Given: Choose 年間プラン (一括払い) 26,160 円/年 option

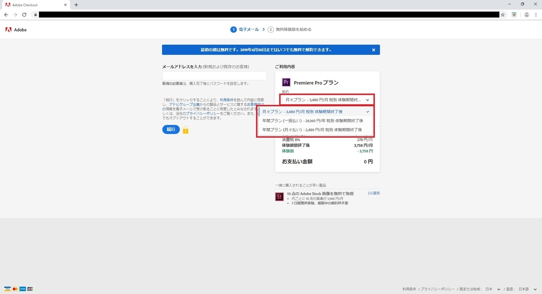Looking at the screenshot, I should click(x=315, y=120).
